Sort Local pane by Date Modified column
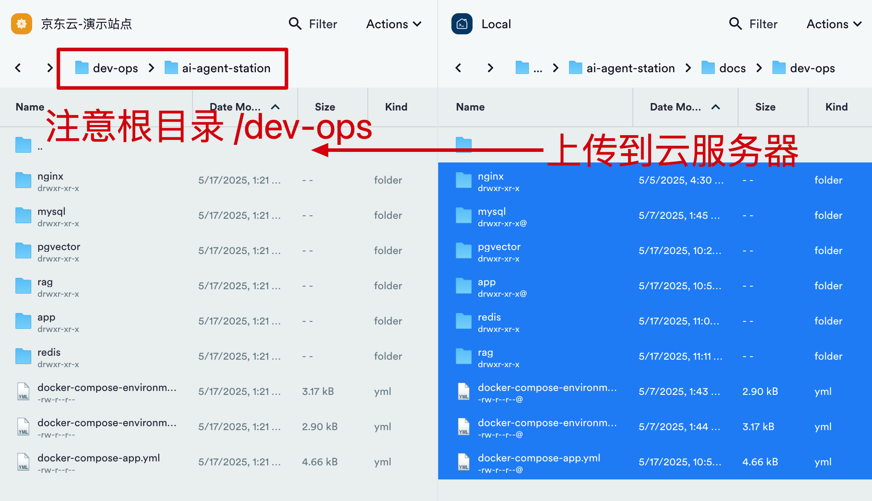872x501 pixels. [685, 107]
